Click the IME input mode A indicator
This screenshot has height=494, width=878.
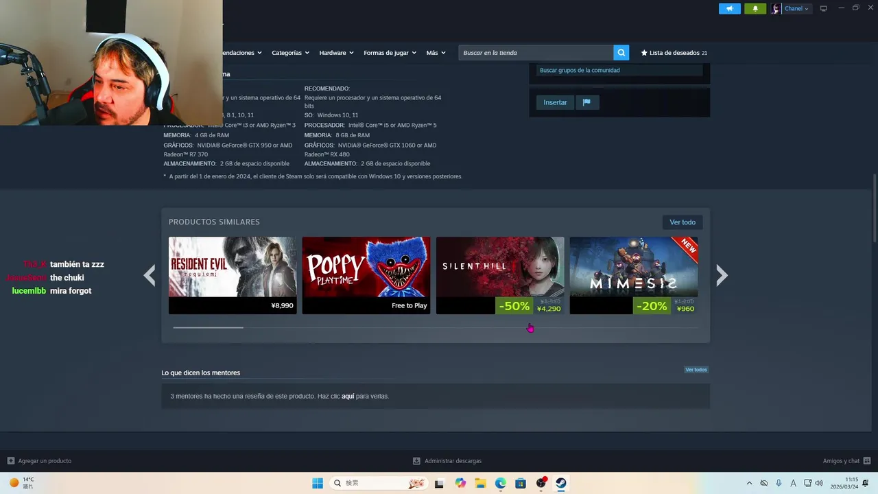(x=793, y=483)
